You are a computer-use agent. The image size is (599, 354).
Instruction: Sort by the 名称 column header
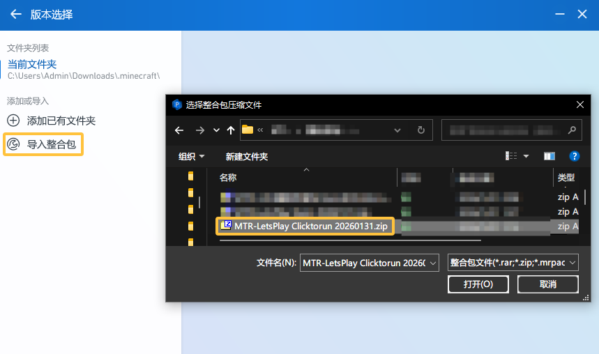click(228, 178)
